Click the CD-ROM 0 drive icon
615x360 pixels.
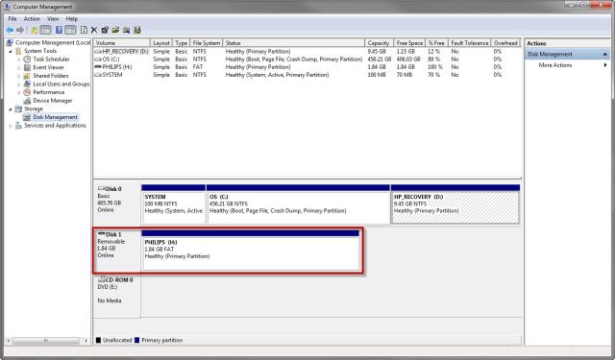pos(102,279)
